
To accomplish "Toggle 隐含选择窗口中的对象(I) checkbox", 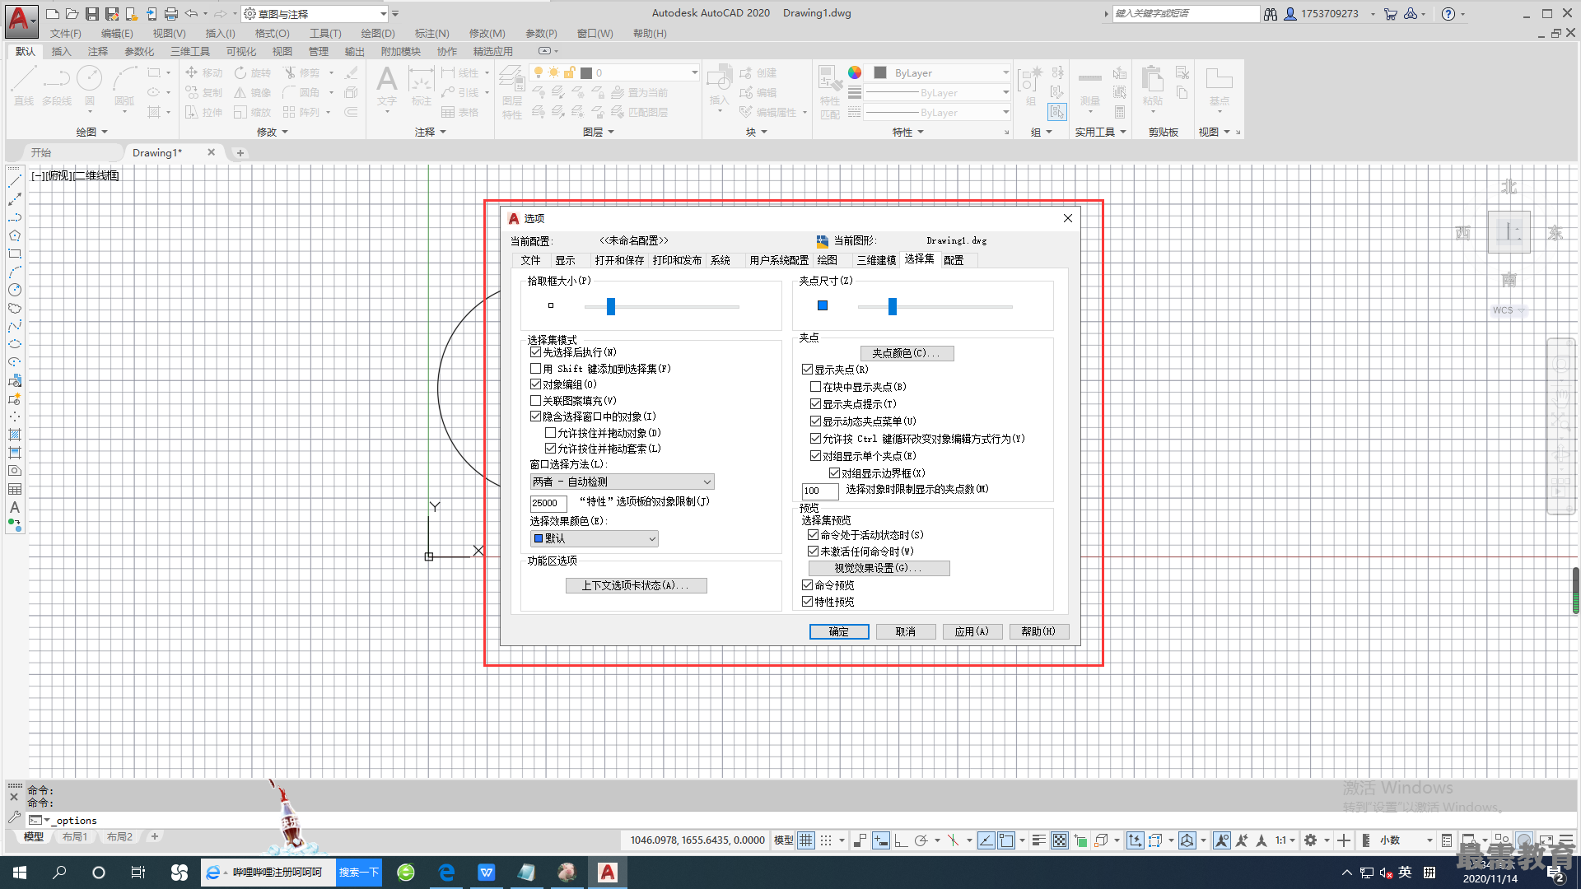I will point(536,417).
